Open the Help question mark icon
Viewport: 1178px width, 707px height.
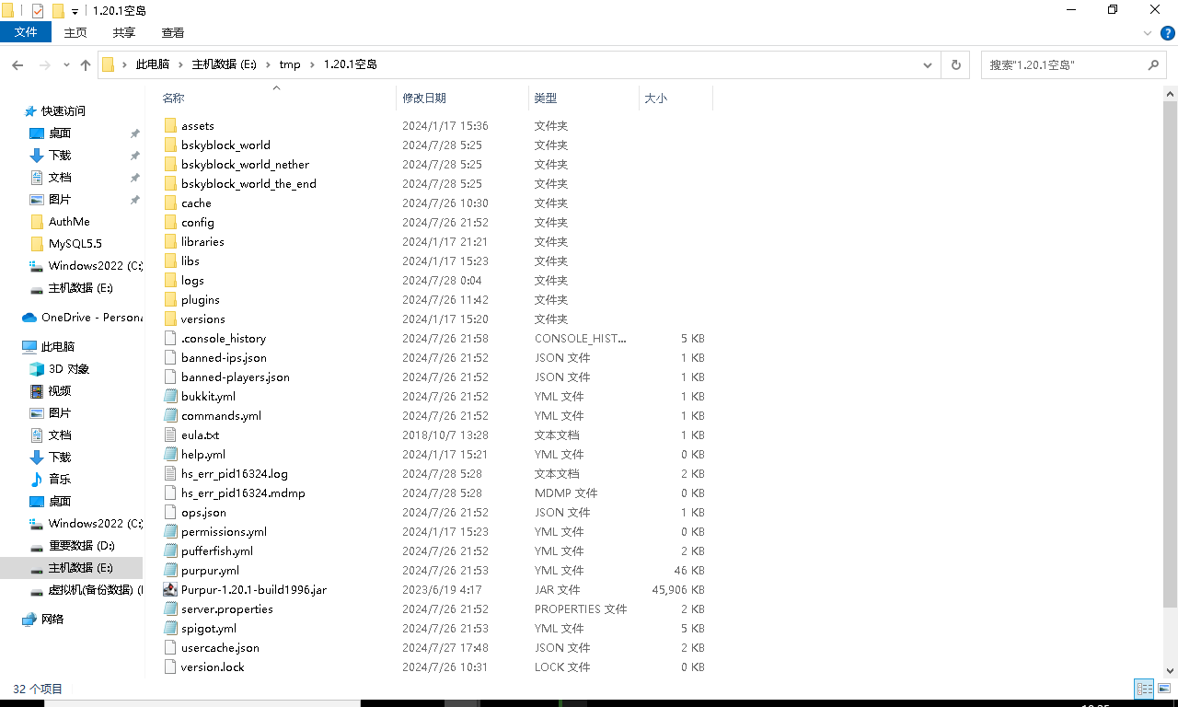(x=1167, y=33)
